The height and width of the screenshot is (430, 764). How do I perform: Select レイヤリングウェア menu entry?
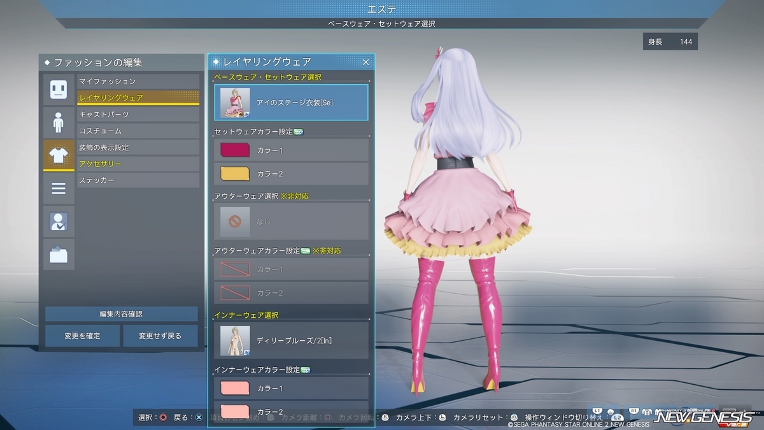tap(138, 97)
